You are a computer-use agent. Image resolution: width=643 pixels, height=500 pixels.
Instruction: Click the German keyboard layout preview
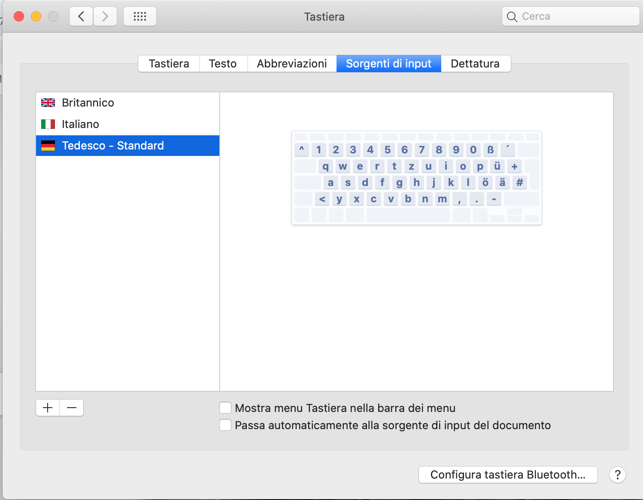416,177
